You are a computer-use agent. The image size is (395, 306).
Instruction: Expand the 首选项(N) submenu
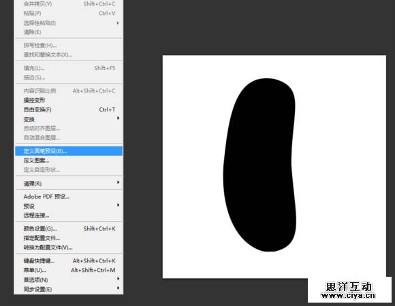[x=69, y=279]
